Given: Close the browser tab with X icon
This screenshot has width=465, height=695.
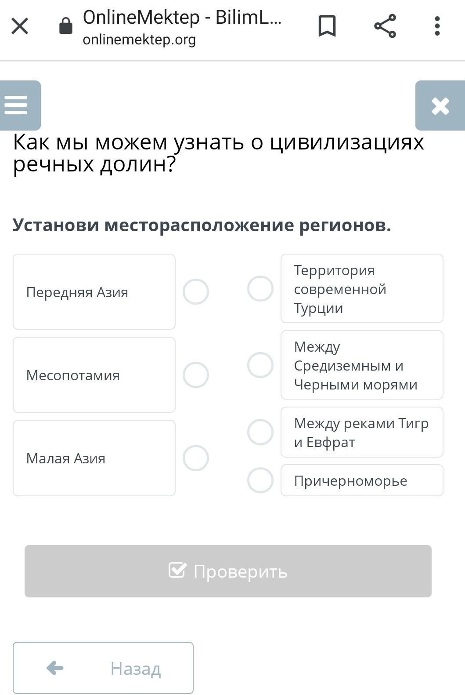Looking at the screenshot, I should pos(20,26).
